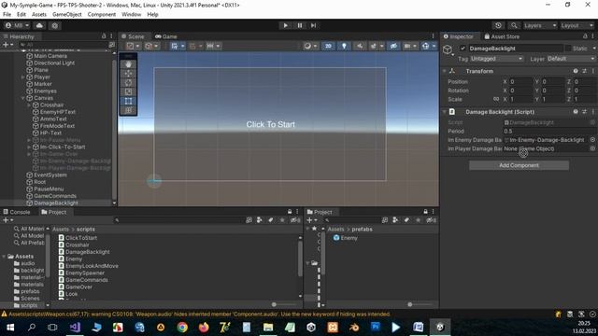Select the Rect tool in scene toolbar

tap(129, 101)
